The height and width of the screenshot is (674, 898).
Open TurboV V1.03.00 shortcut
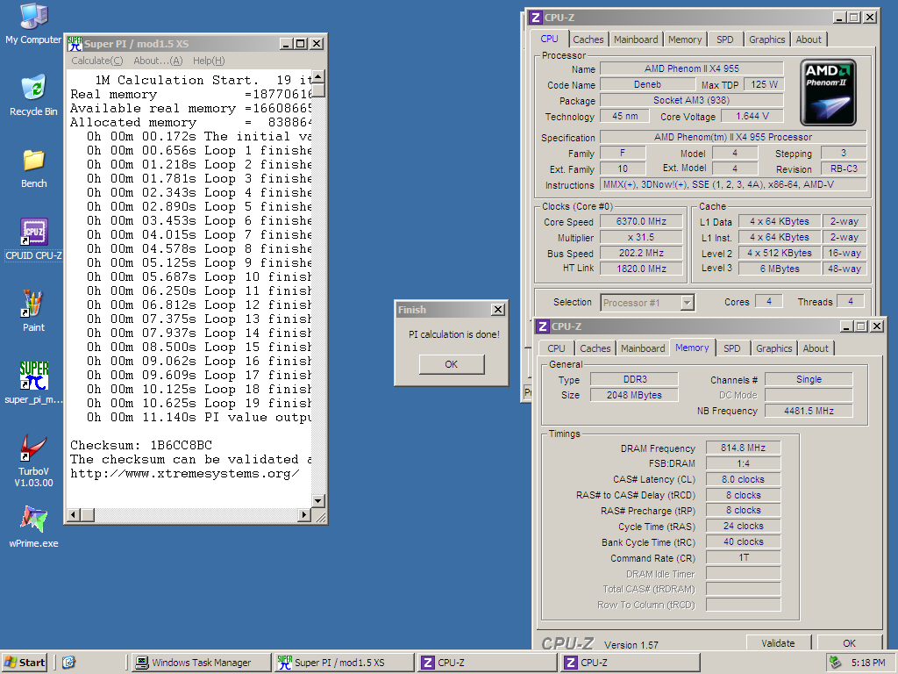pyautogui.click(x=33, y=461)
